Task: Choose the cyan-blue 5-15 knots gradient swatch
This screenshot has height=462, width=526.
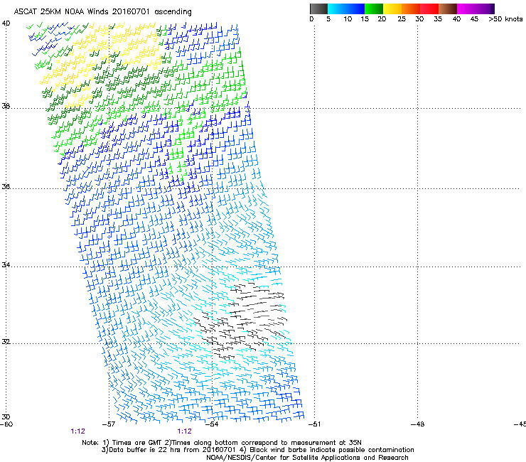Action: 346,9
